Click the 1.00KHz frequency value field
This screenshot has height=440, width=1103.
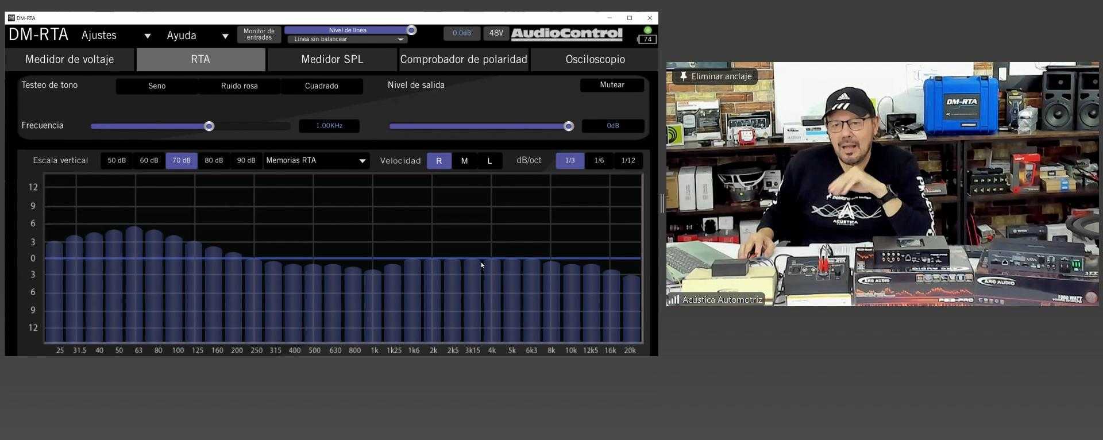[329, 126]
